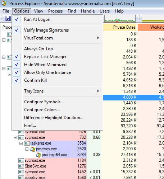164x179 pixels.
Task: Open the Process menu
Action: pos(55,11)
